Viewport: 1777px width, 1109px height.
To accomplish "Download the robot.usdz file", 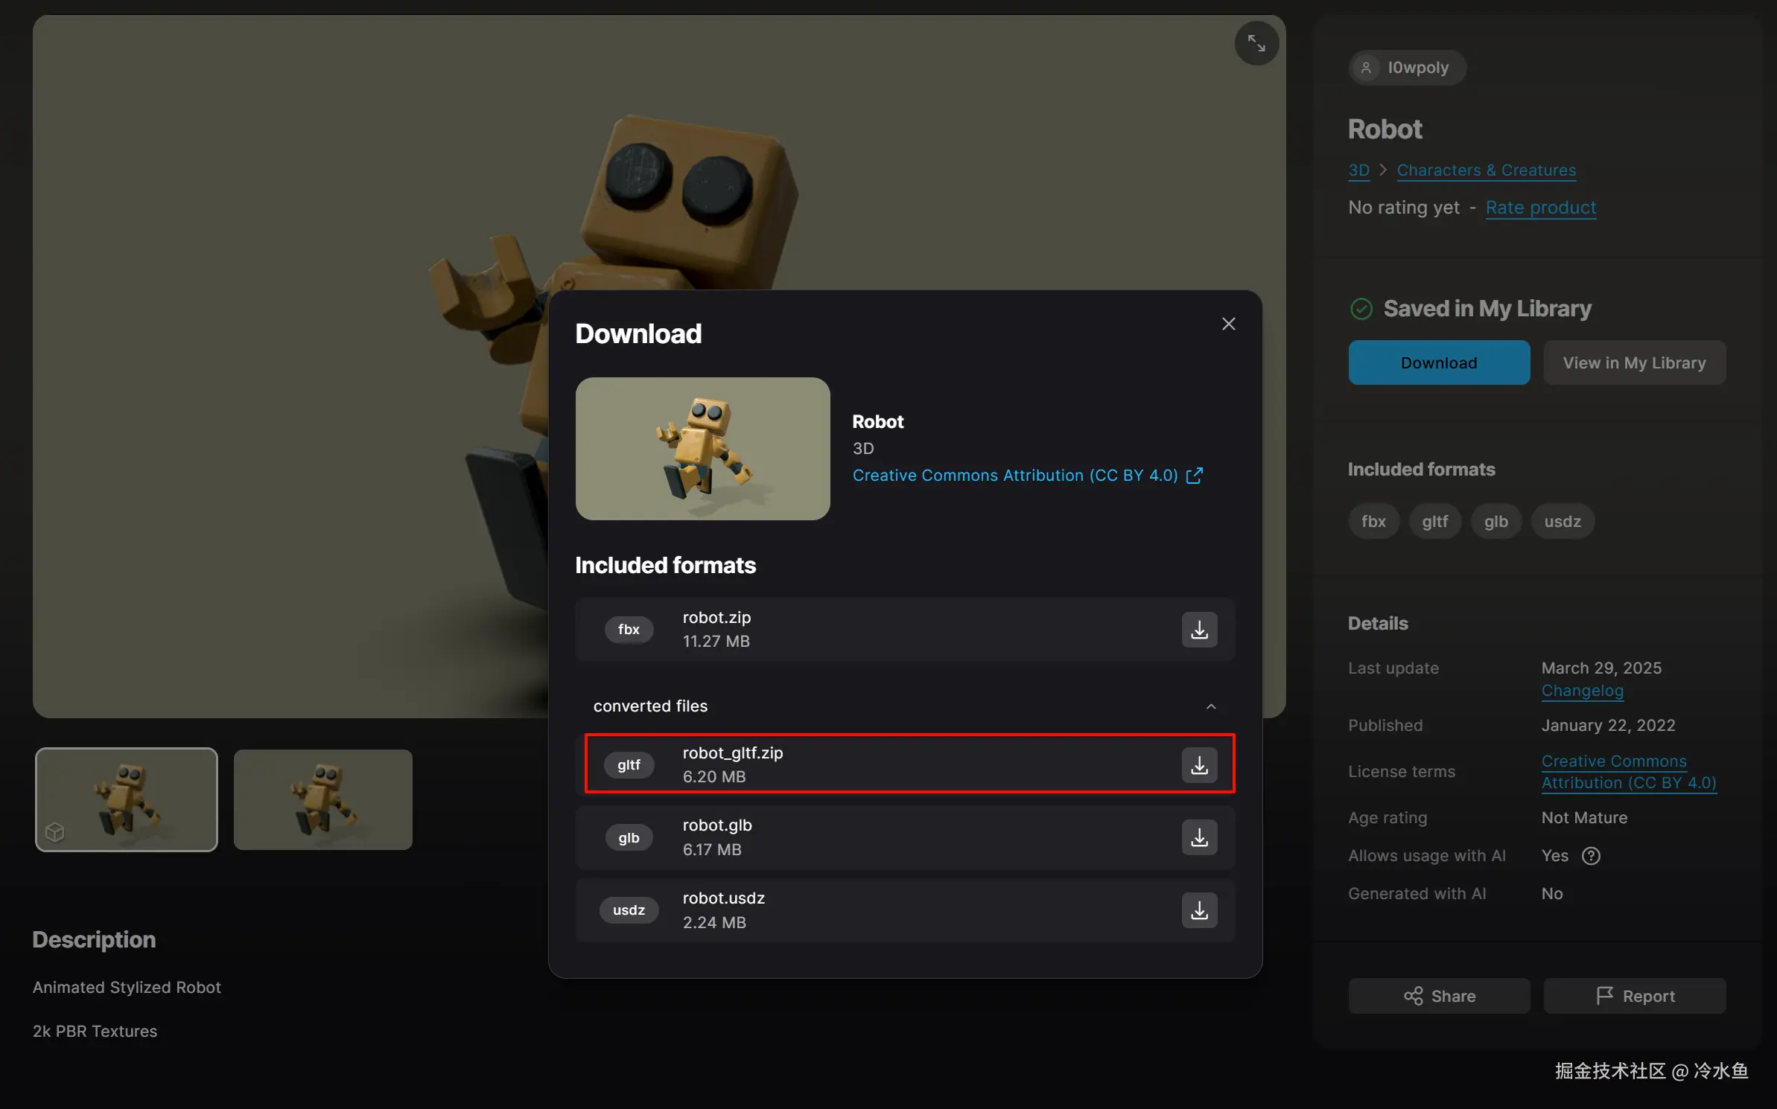I will pos(1199,910).
